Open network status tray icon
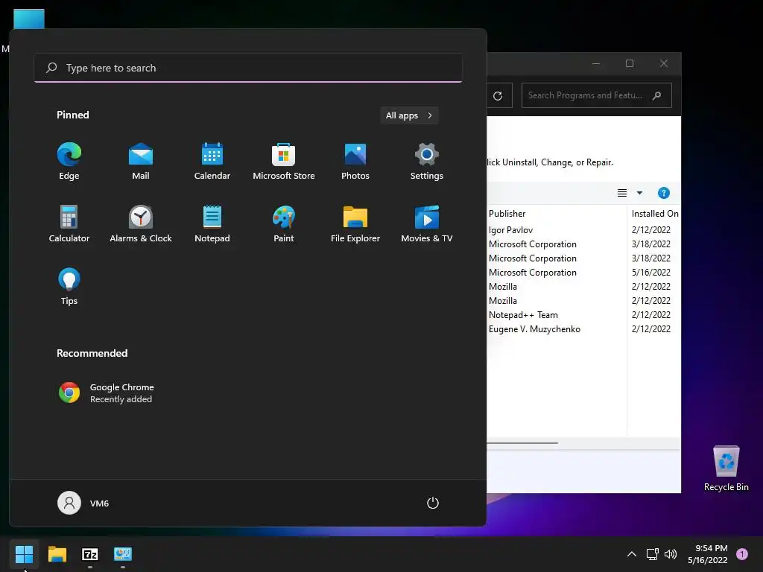 [652, 554]
